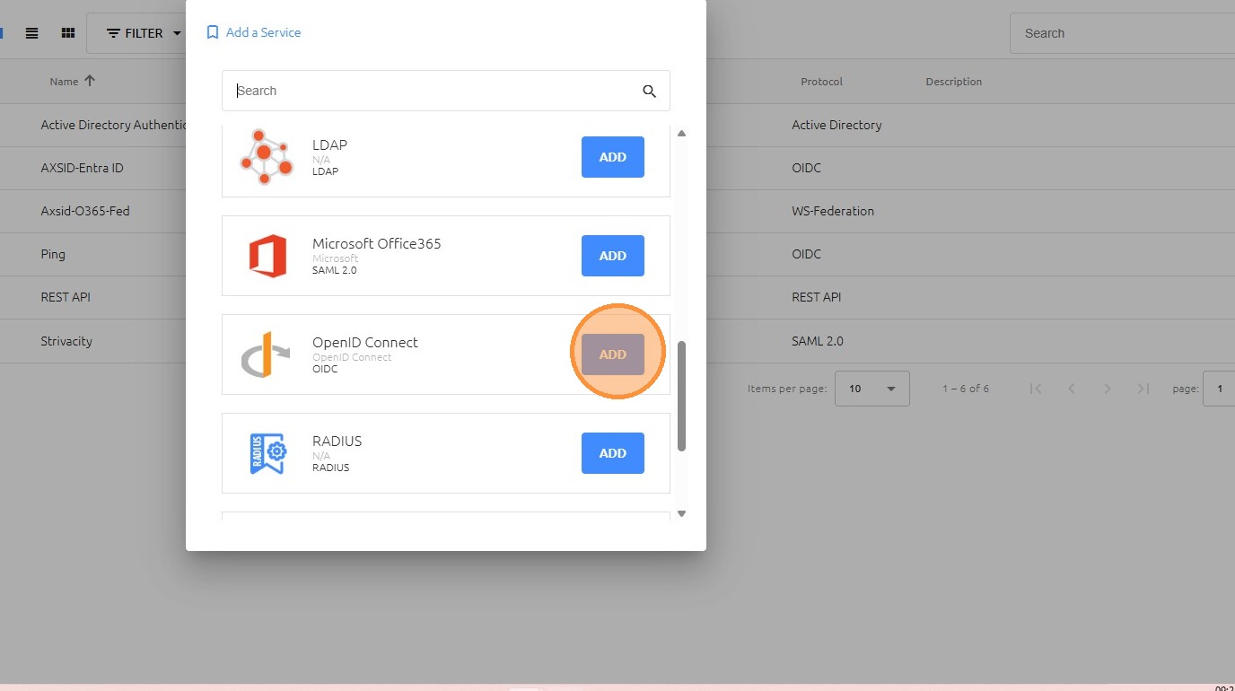
Task: Click the service list scrollbar thumb
Action: coord(681,396)
